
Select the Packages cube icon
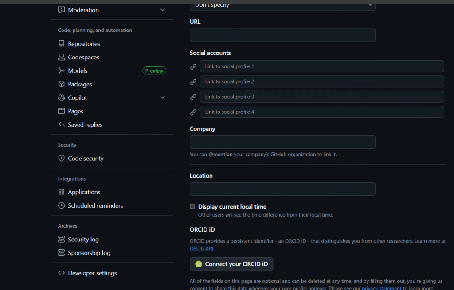pos(61,84)
